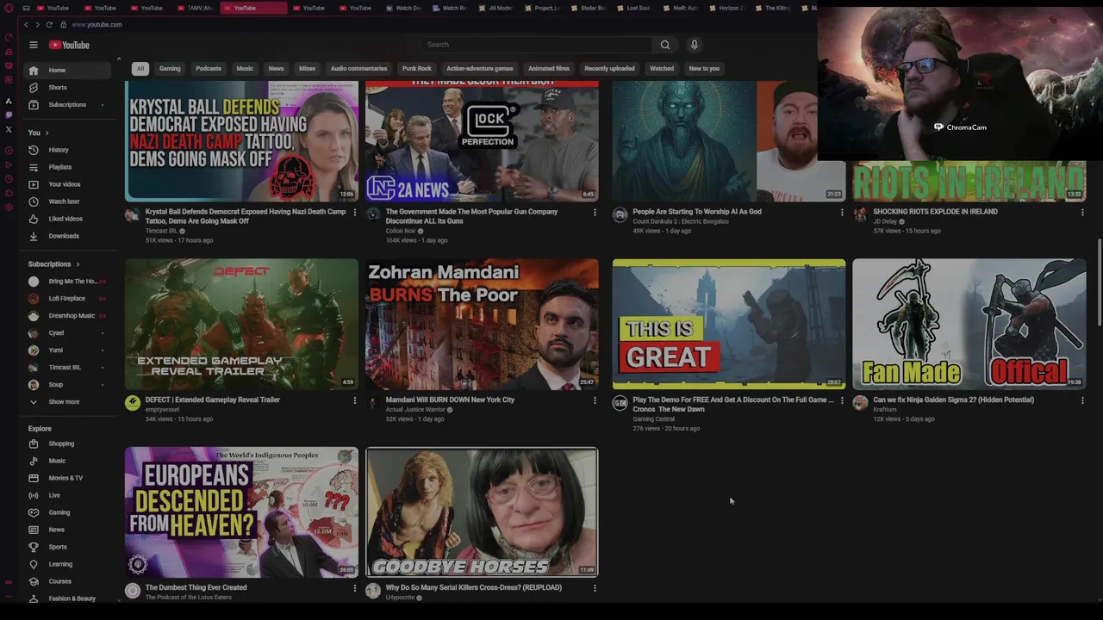Select the Animated films filter chip
Viewport: 1103px width, 620px height.
pos(549,68)
